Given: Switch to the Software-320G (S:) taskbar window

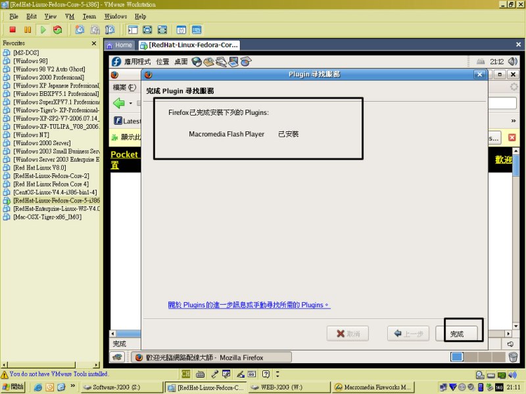Looking at the screenshot, I should point(122,387).
